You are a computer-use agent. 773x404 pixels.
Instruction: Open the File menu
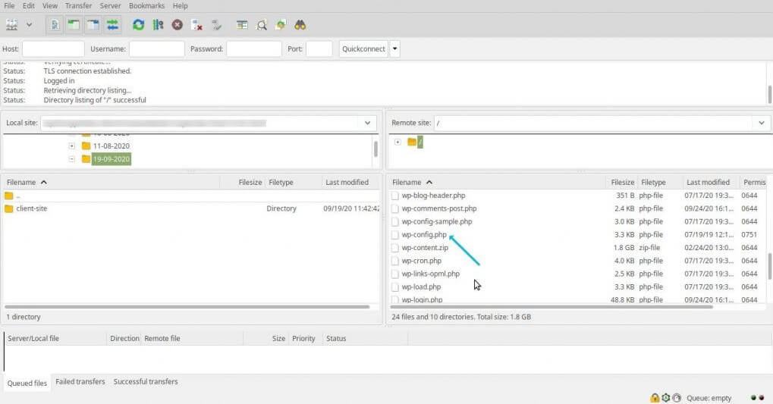[x=9, y=6]
